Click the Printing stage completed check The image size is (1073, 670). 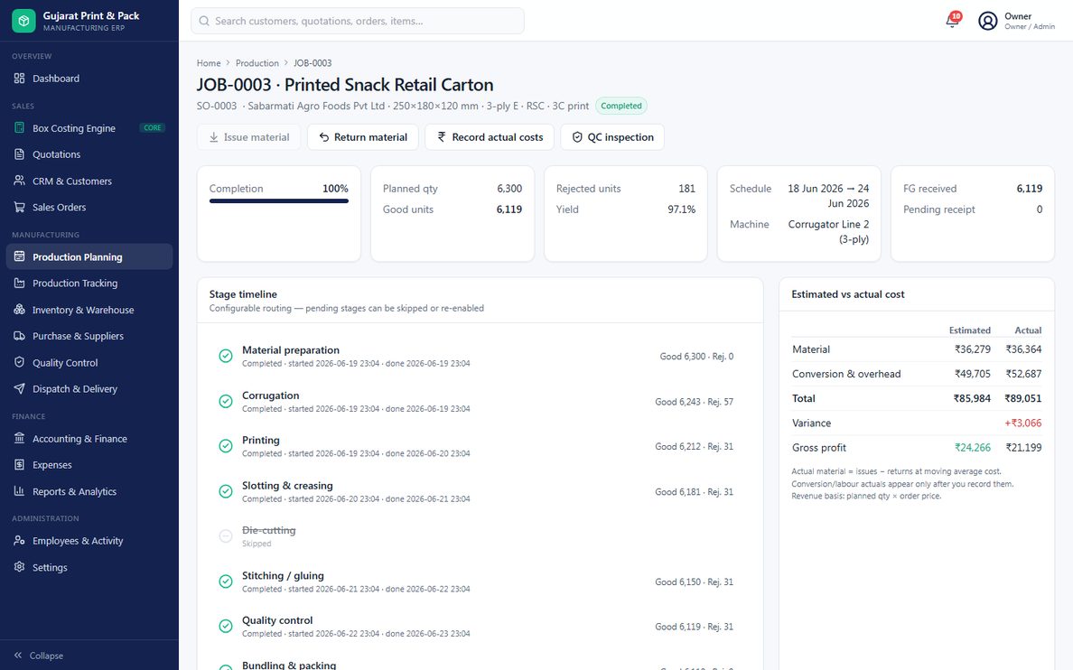(225, 446)
